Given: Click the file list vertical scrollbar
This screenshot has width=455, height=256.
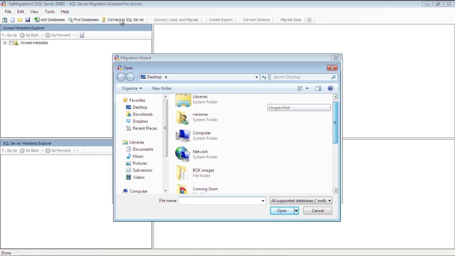Looking at the screenshot, I should click(335, 123).
